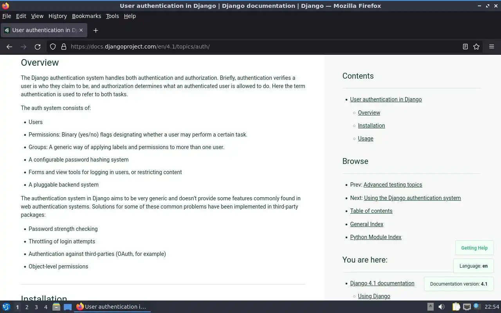Image resolution: width=501 pixels, height=313 pixels.
Task: Open the Edit menu
Action: click(21, 16)
